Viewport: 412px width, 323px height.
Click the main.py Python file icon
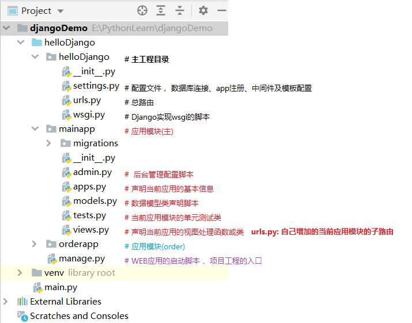point(38,287)
